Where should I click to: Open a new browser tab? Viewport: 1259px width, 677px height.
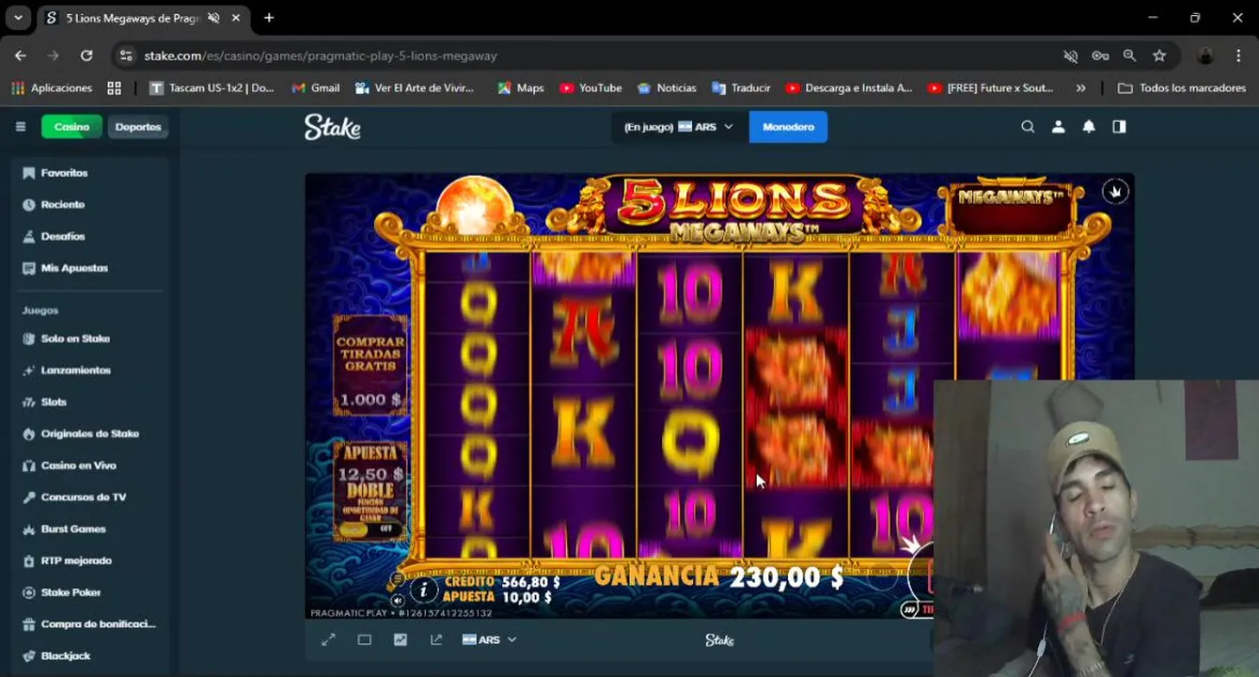269,18
